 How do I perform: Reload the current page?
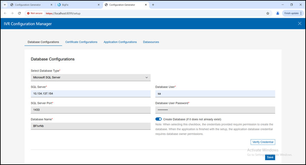(x=19, y=13)
